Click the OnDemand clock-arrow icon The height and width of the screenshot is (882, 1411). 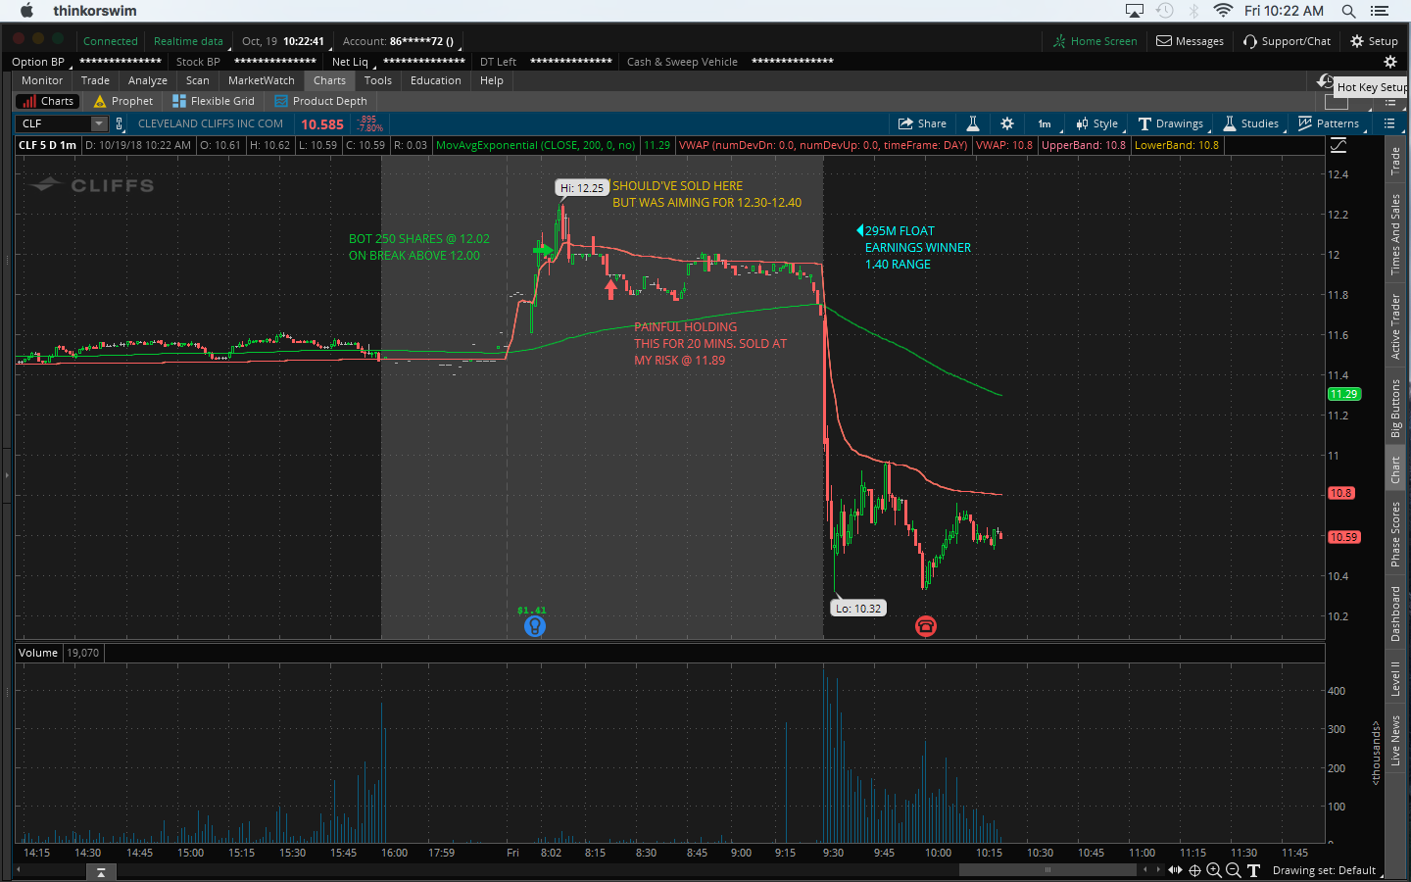coord(1325,81)
